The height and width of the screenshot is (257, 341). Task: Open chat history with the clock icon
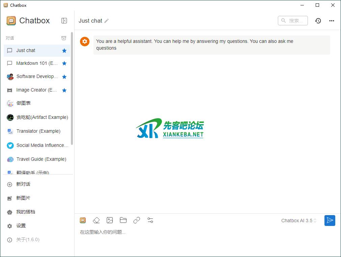pos(318,21)
